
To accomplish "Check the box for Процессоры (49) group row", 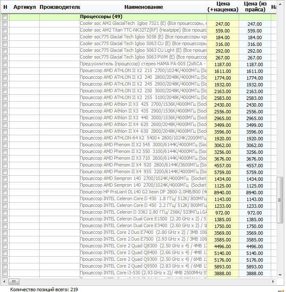I will [5, 17].
